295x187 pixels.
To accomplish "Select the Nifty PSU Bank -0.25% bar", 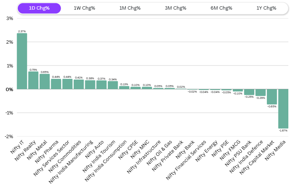I will pos(249,92).
